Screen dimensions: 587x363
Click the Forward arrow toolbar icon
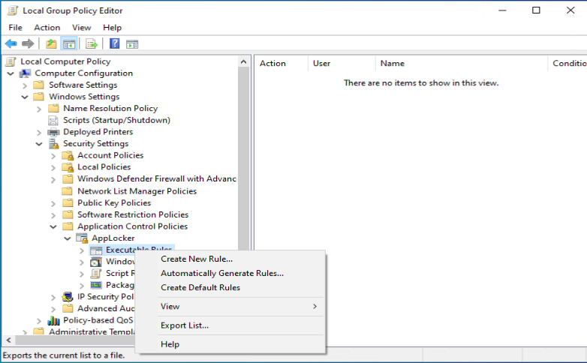pyautogui.click(x=28, y=43)
